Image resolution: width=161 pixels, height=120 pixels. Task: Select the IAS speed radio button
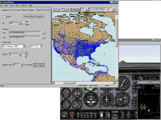pos(23,52)
